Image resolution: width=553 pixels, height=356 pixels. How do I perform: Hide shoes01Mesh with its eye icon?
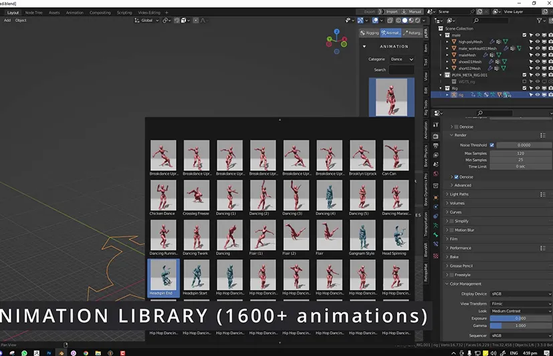tap(538, 61)
